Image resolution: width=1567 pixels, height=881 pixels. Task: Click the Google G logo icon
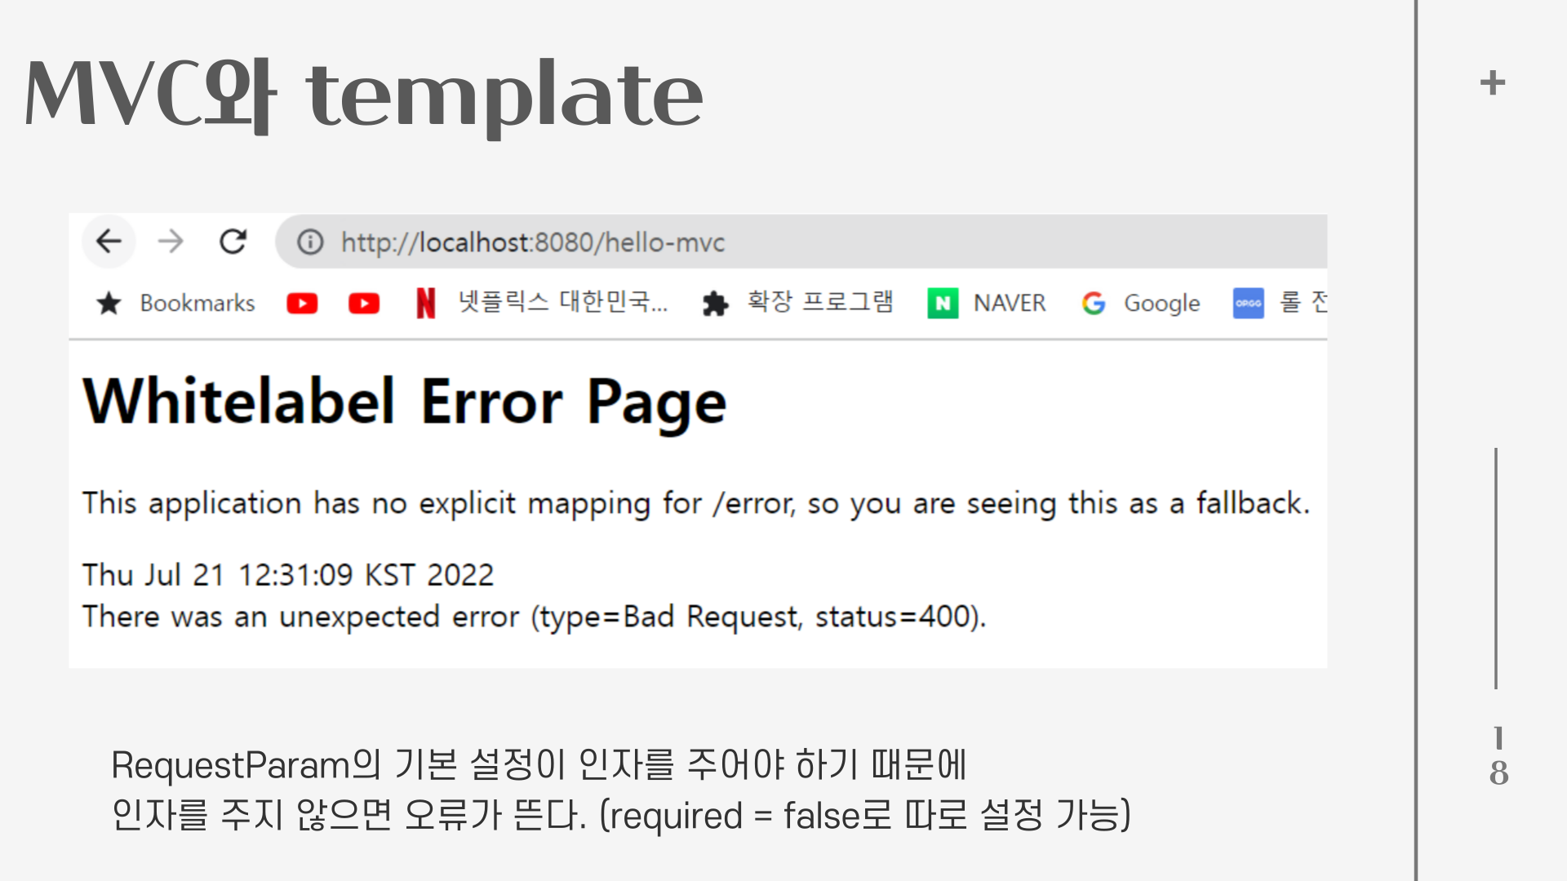tap(1094, 303)
